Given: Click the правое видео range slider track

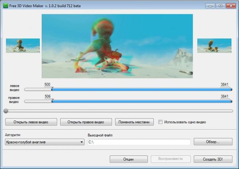Looking at the screenshot, I should [x=128, y=101].
